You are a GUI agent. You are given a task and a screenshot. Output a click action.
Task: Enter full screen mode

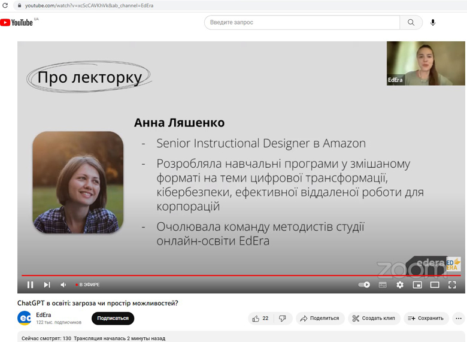(x=452, y=285)
